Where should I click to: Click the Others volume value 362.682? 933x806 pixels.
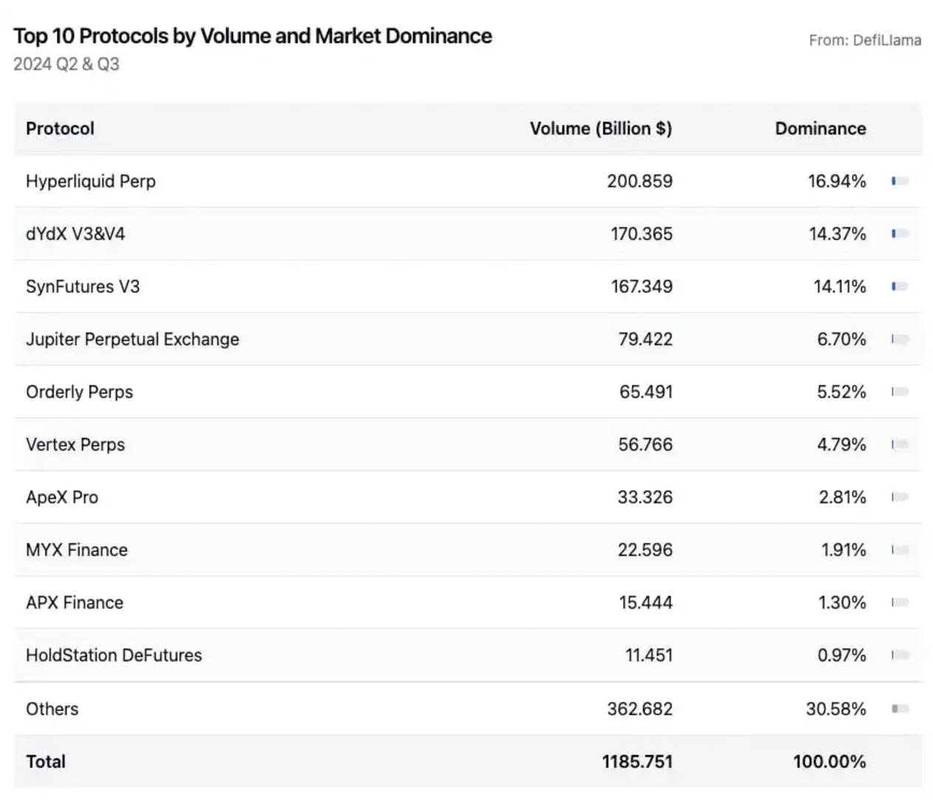[x=639, y=709]
